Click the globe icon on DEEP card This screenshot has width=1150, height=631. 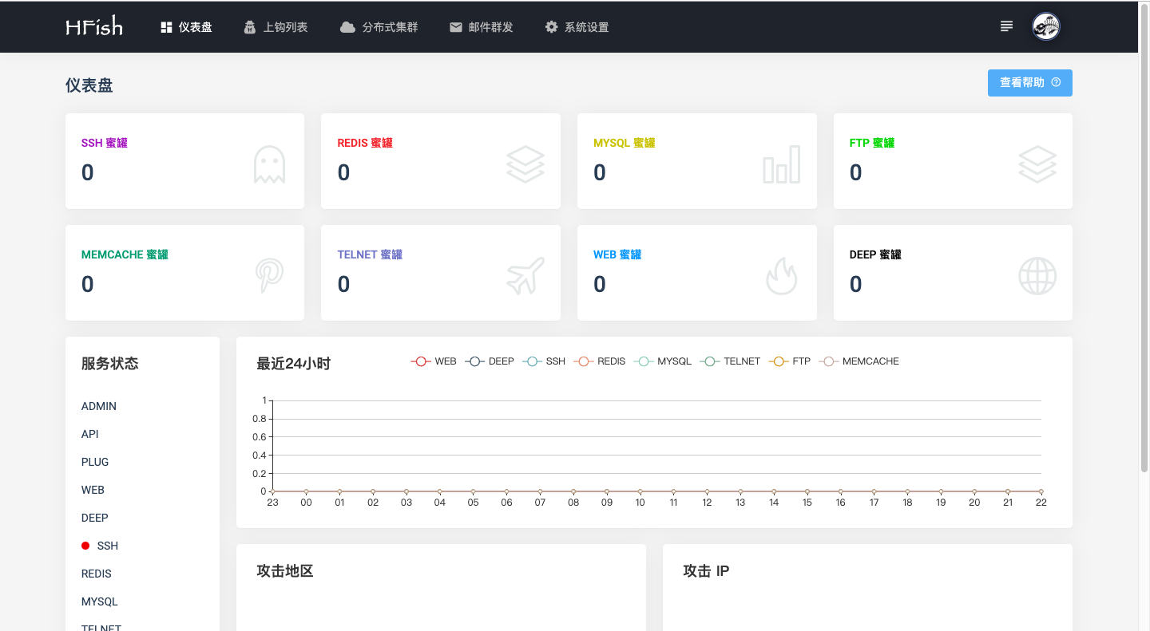1037,276
